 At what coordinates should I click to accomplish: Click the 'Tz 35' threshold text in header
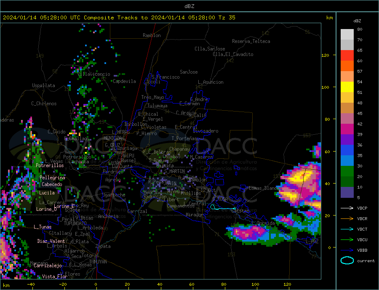(227, 18)
